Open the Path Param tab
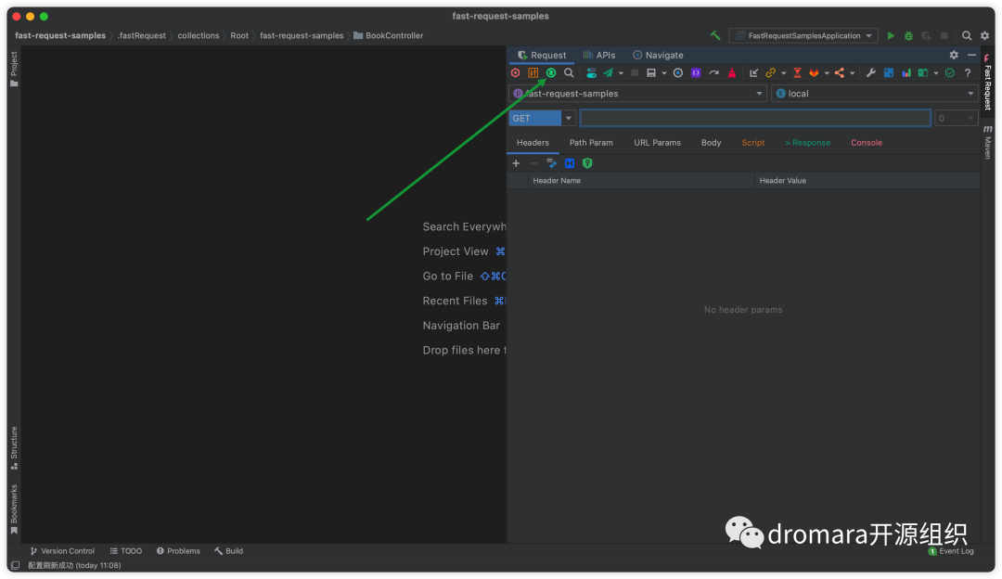The image size is (1002, 579). click(x=591, y=143)
